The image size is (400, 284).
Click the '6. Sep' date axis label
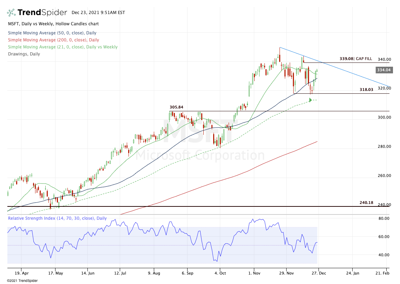[188, 273]
